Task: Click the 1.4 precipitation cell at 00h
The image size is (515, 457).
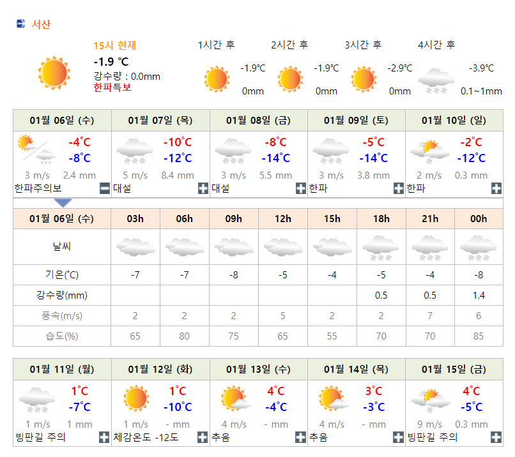Action: (x=479, y=296)
